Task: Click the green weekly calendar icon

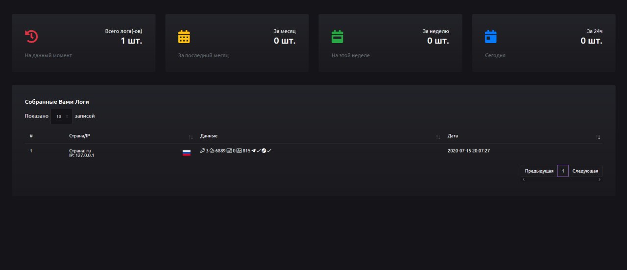Action: click(x=338, y=37)
